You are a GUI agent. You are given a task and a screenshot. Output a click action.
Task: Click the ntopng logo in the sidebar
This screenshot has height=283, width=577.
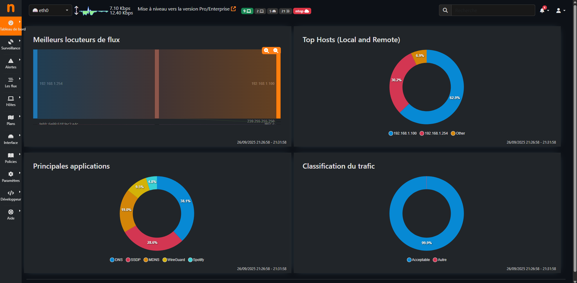point(11,8)
